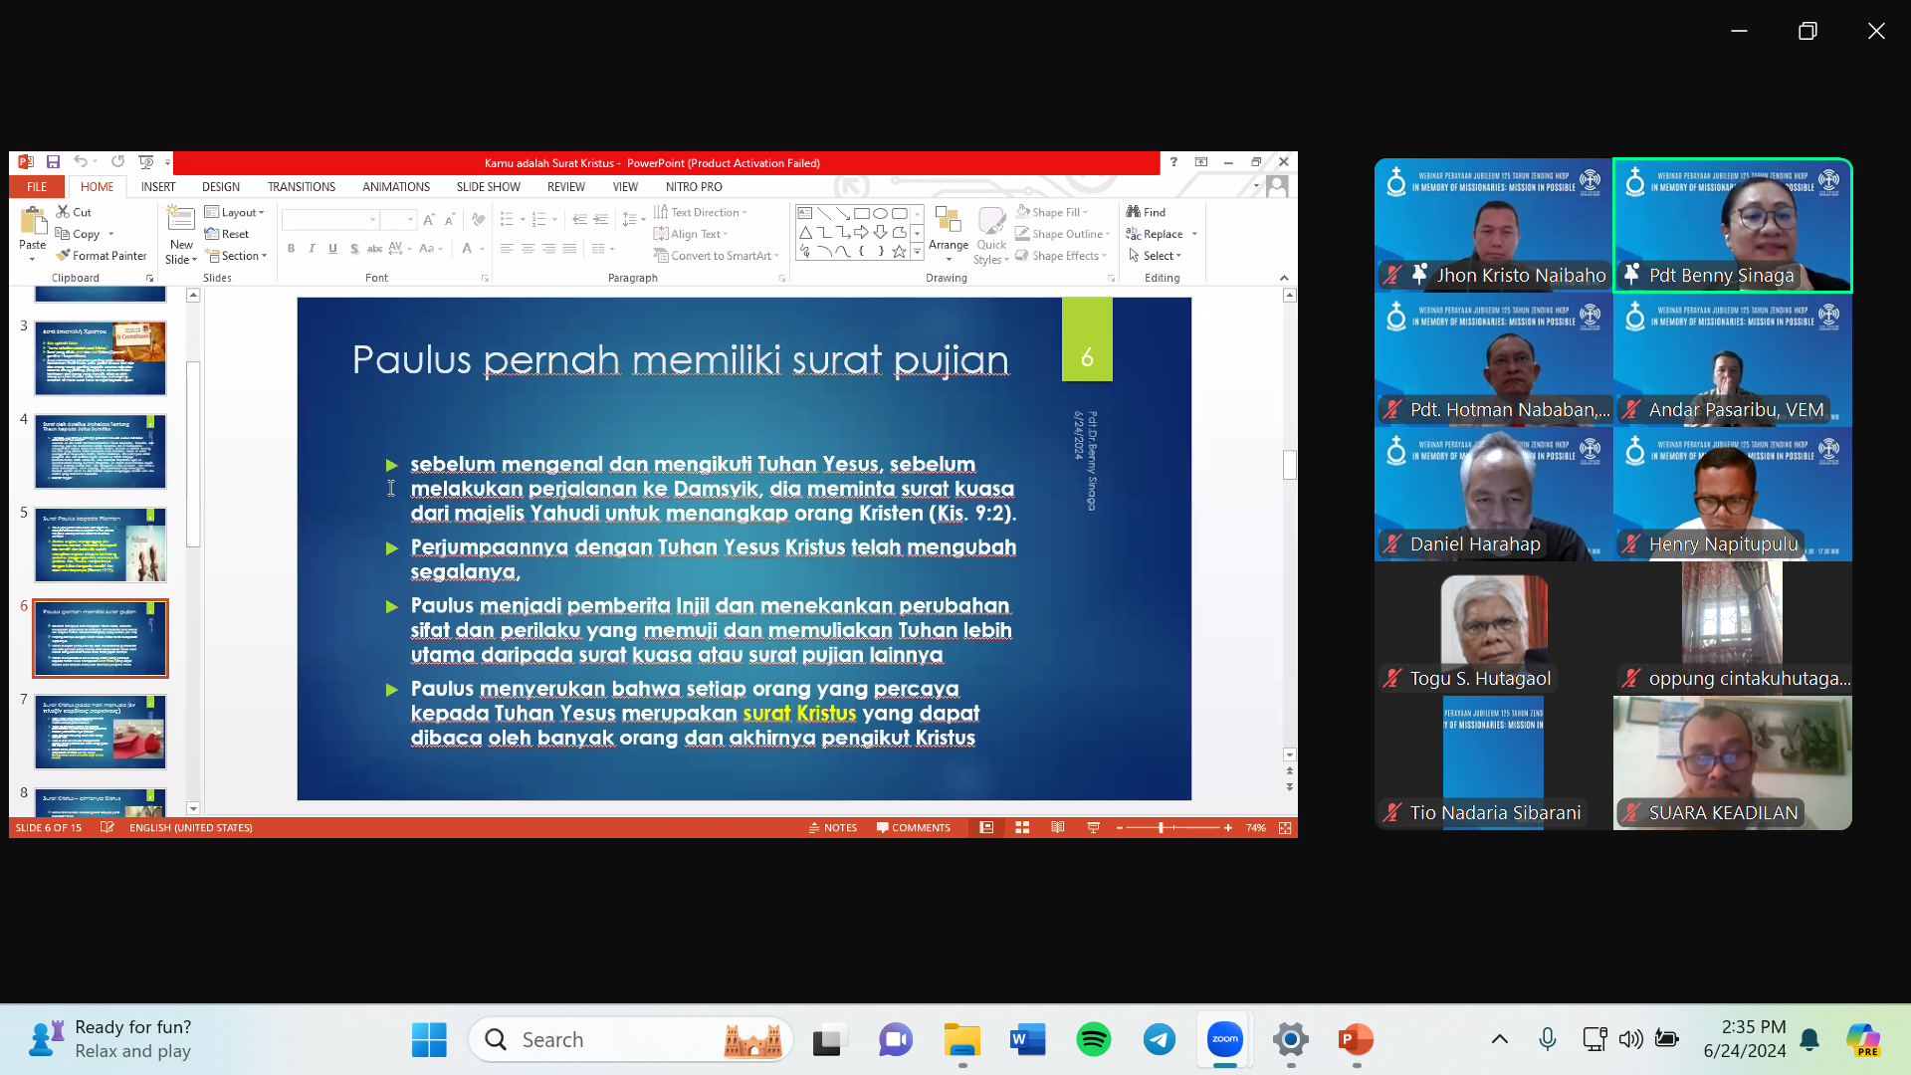Screen dimensions: 1911x1075
Task: Switch to the DESIGN tab
Action: (x=221, y=186)
